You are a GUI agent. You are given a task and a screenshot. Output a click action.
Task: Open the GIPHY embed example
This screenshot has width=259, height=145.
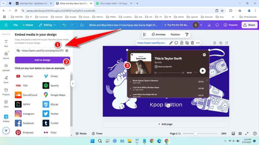tap(25, 104)
